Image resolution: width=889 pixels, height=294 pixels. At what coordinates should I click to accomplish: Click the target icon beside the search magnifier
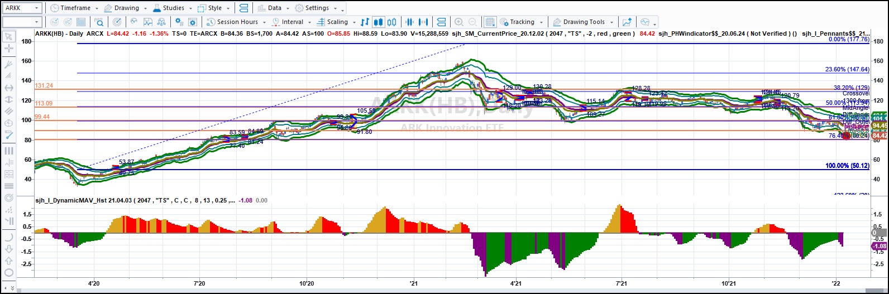[x=117, y=22]
